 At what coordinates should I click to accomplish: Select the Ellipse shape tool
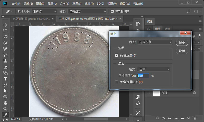coord(5,97)
